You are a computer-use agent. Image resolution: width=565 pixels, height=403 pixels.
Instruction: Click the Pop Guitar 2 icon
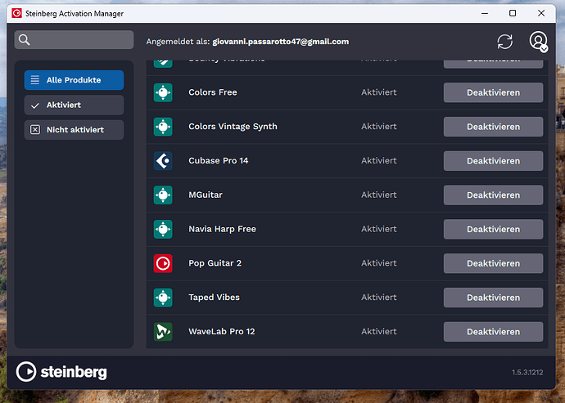(x=163, y=263)
